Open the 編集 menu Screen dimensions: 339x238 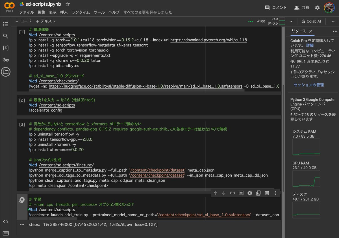click(x=42, y=12)
